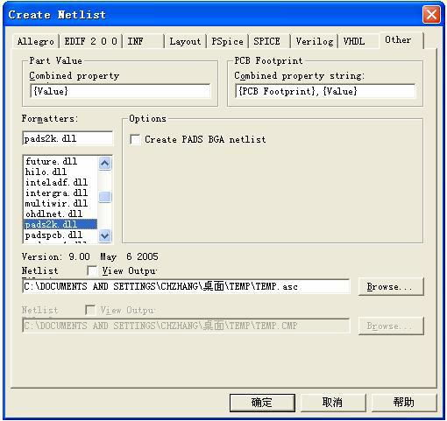The height and width of the screenshot is (421, 447).
Task: Confirm with the 确定 button
Action: (x=262, y=403)
